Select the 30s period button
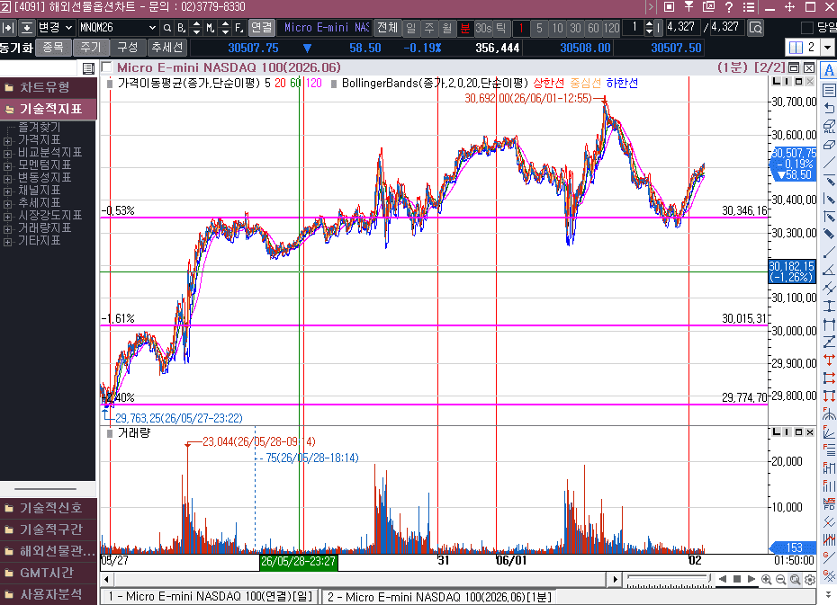 (x=483, y=28)
